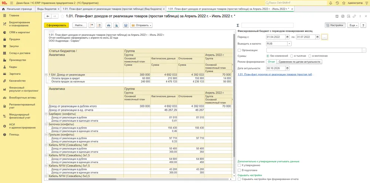This screenshot has height=183, width=370.
Task: Open Отправить dropdown button
Action: coord(141,25)
